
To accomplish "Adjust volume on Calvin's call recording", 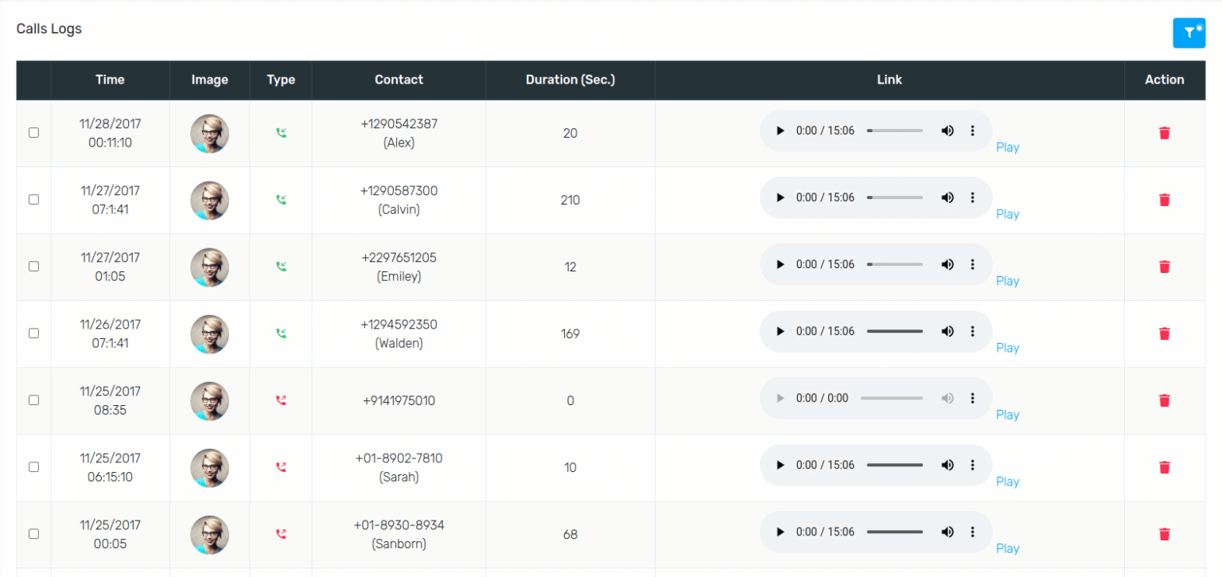I will [x=947, y=197].
